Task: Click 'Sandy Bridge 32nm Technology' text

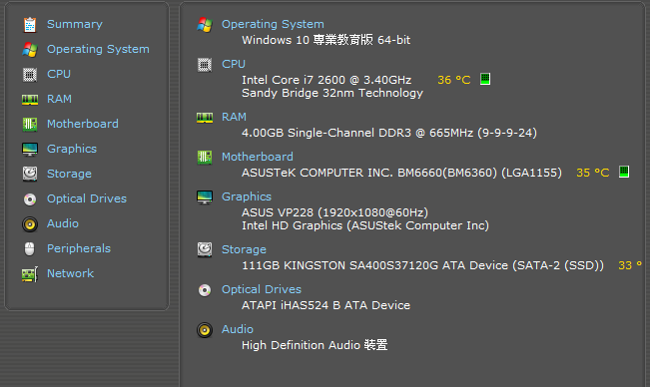Action: point(332,93)
